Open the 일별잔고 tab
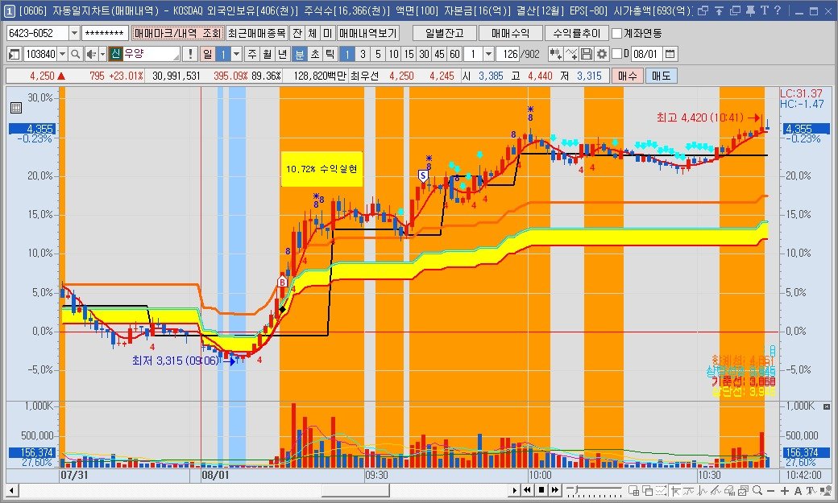 [444, 34]
